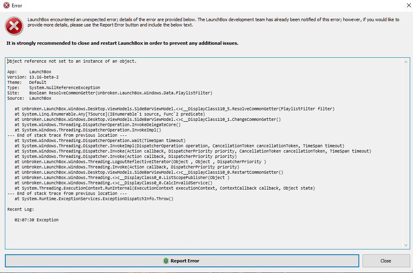Click the 'Source: LaunchBox' line
Screen dimensions: 413x273
[x=29, y=98]
